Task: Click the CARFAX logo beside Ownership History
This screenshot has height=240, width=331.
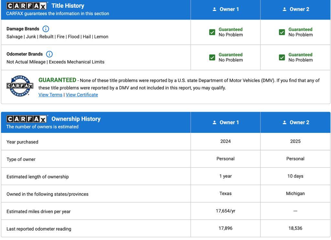Action: click(x=27, y=119)
